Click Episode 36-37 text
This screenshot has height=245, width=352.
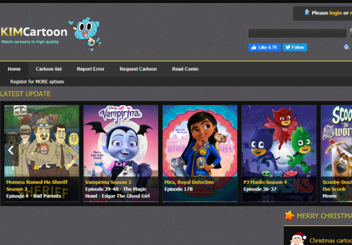click(x=260, y=189)
